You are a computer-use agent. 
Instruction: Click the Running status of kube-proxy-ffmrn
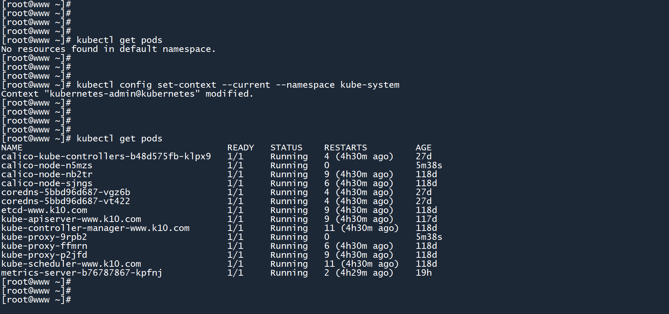tap(289, 246)
